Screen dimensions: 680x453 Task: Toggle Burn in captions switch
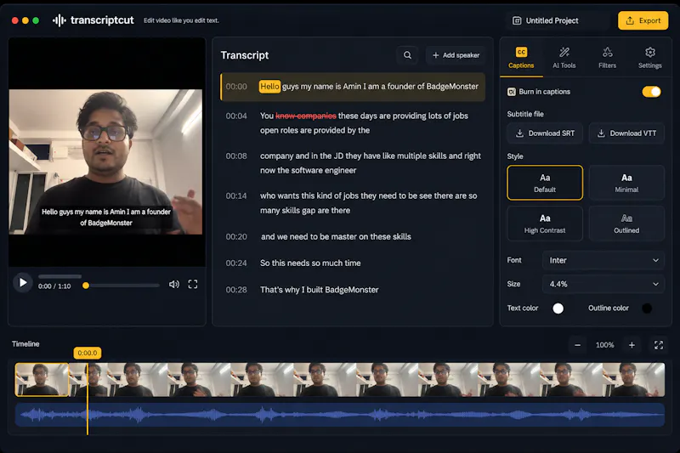click(651, 92)
